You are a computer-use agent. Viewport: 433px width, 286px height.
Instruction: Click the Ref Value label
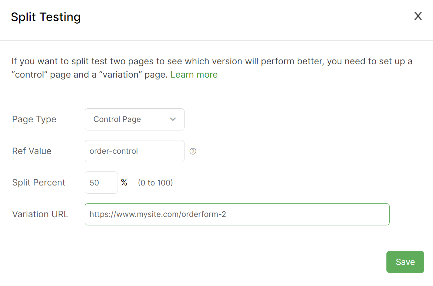click(x=32, y=151)
